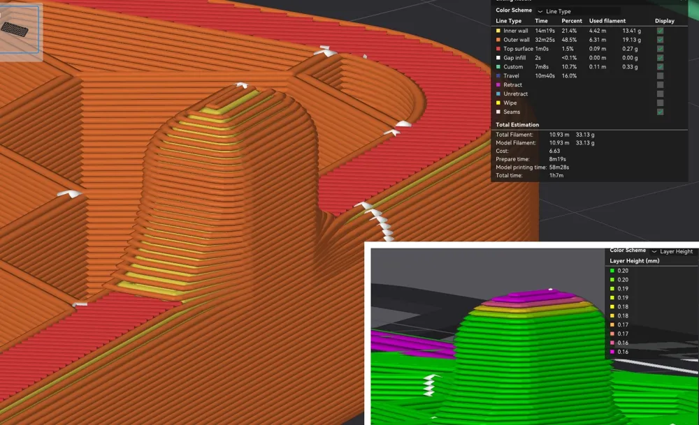Enable the Unretract display checkbox

click(x=660, y=94)
